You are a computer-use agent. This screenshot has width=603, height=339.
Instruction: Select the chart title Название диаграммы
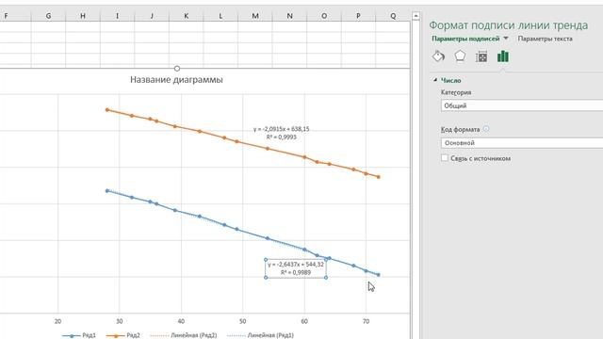coord(176,79)
